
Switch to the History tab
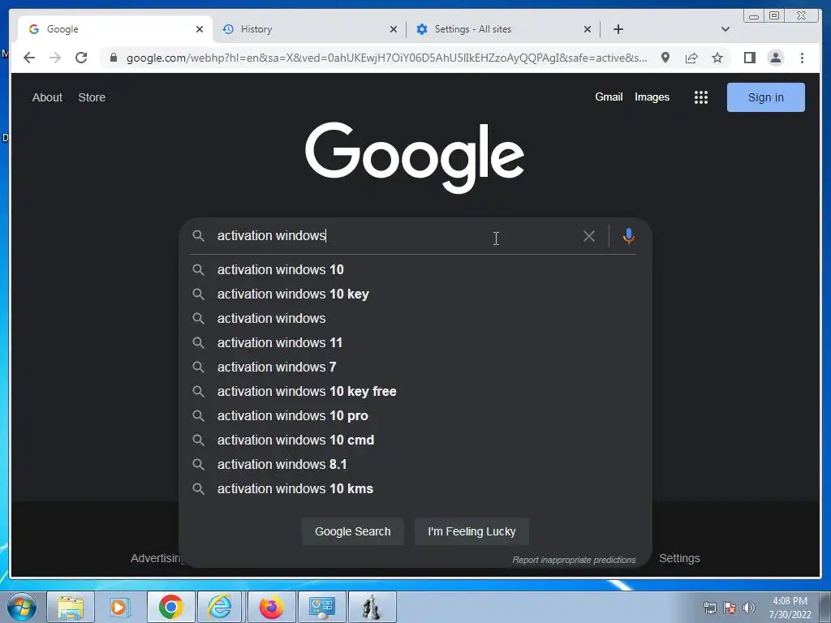tap(309, 29)
